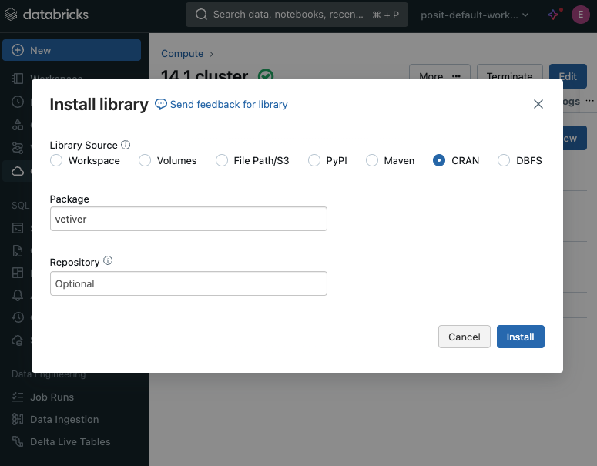Select the Workspace library source
The width and height of the screenshot is (597, 466).
point(56,161)
